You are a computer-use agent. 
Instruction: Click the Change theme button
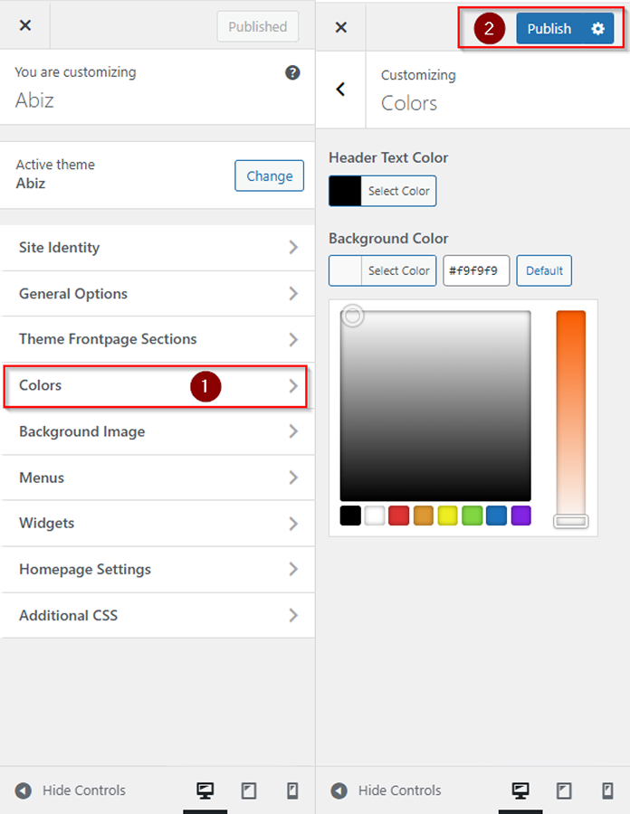point(269,176)
